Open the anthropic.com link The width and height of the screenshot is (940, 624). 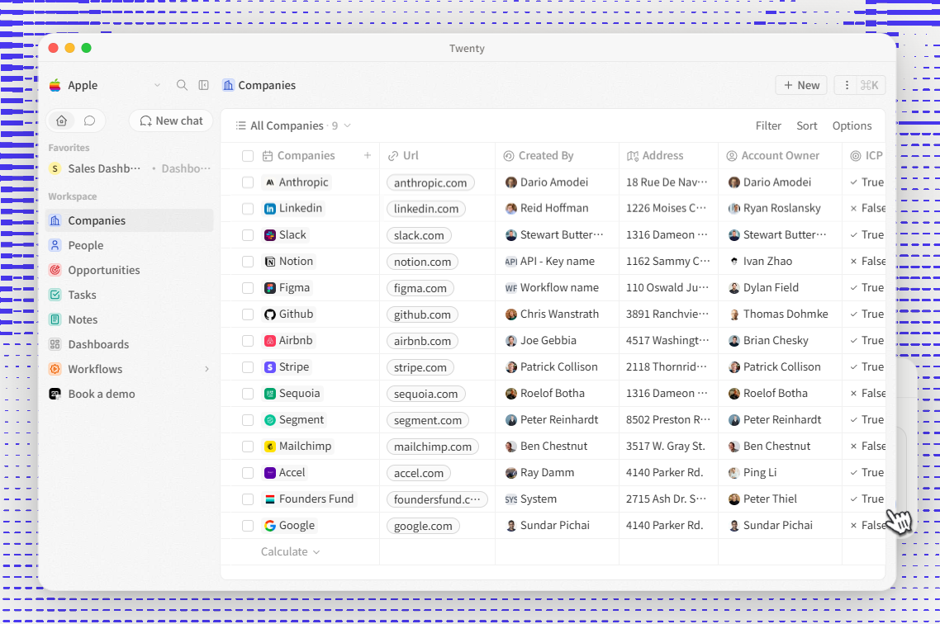click(x=430, y=182)
